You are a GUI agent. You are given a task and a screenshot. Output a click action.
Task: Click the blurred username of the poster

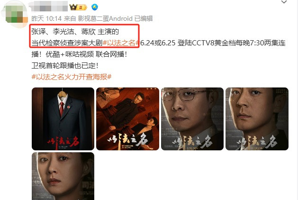tap(49, 6)
